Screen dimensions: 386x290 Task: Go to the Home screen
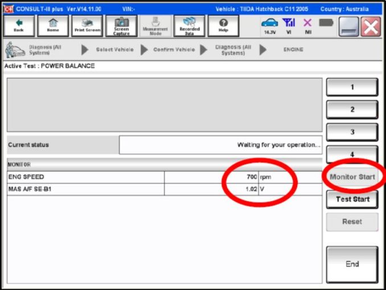point(52,26)
